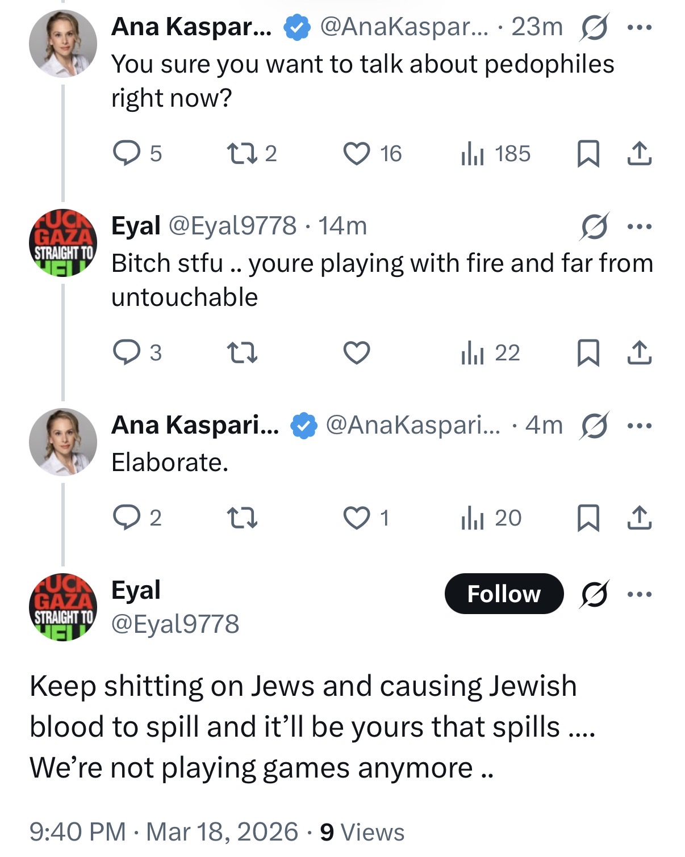Open more options on the 23m tweet
Viewport: 685px width, 857px height.
click(640, 27)
